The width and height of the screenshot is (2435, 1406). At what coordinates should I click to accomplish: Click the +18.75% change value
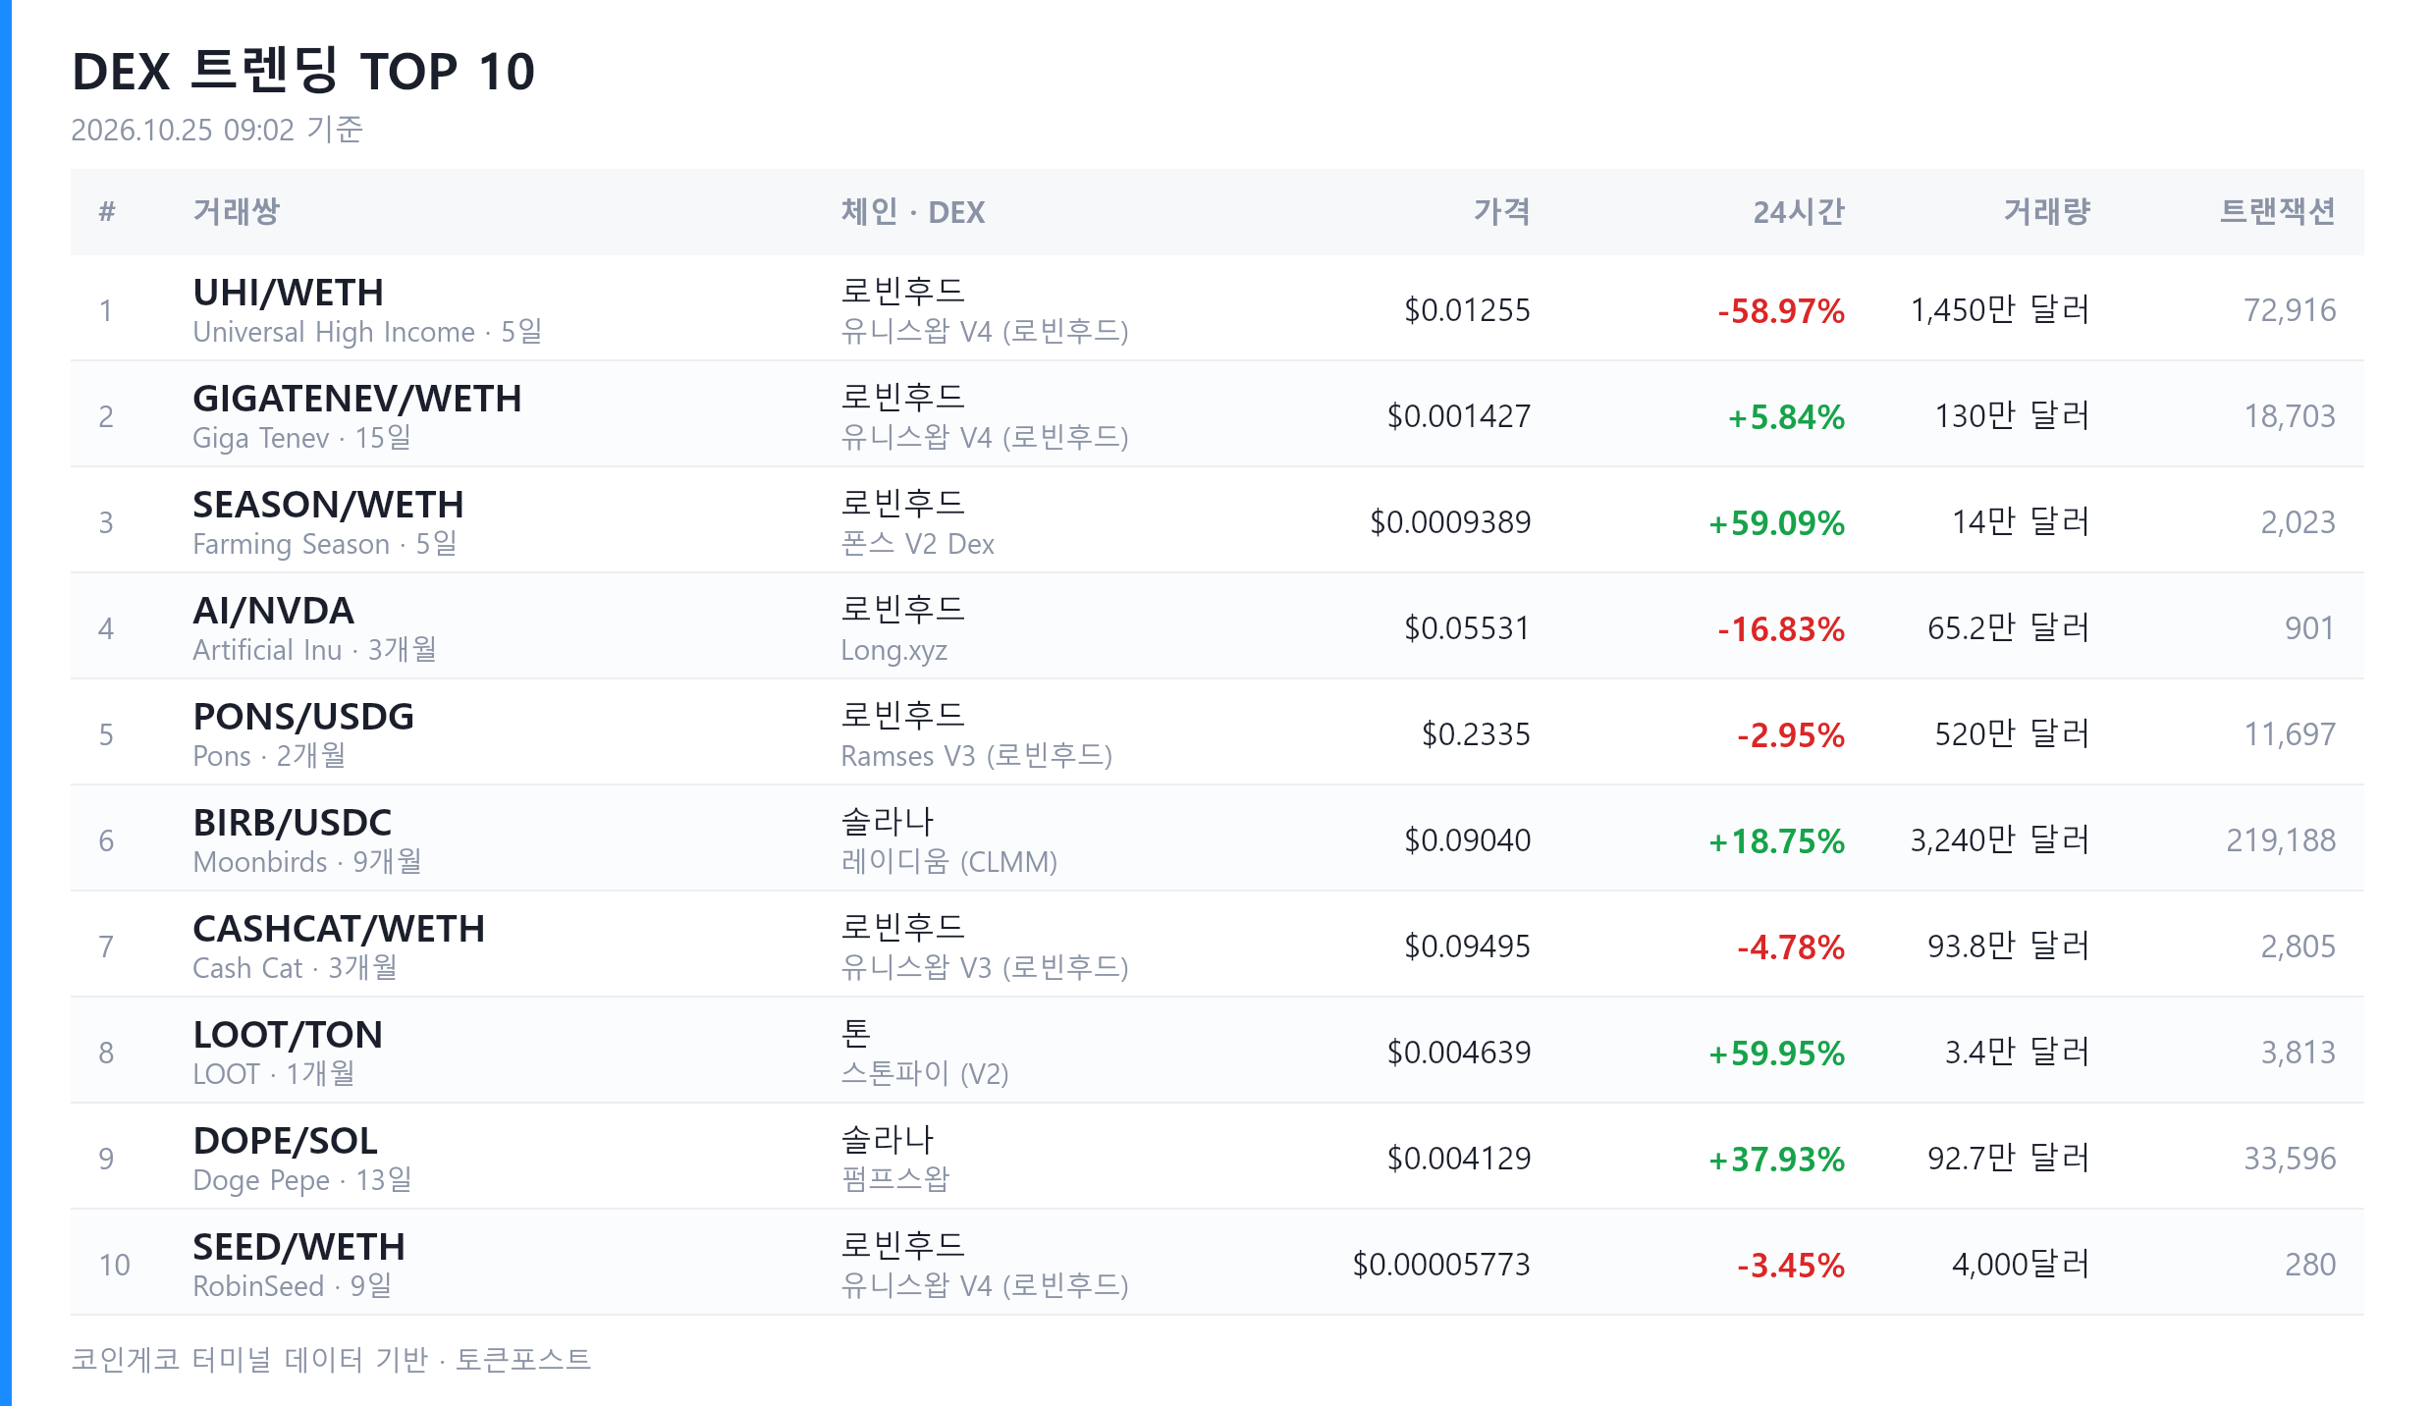tap(1776, 841)
